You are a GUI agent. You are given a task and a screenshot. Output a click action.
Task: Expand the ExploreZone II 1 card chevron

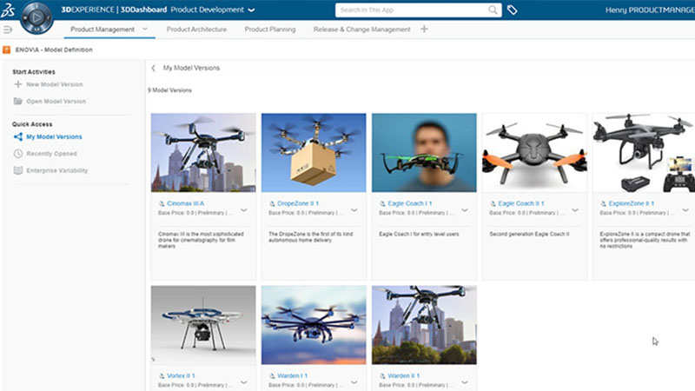(x=685, y=209)
